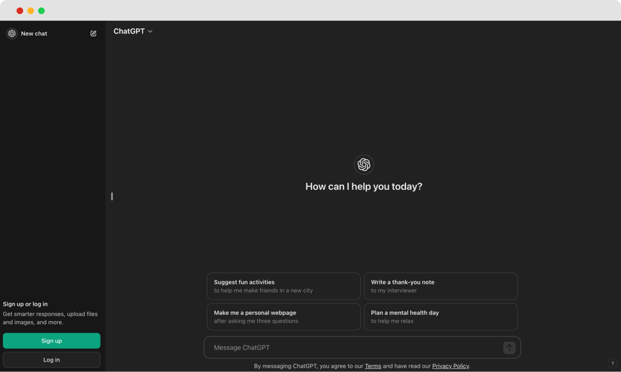Image resolution: width=621 pixels, height=372 pixels.
Task: Select the 'Plan a mental health day' suggestion card
Action: pos(441,317)
